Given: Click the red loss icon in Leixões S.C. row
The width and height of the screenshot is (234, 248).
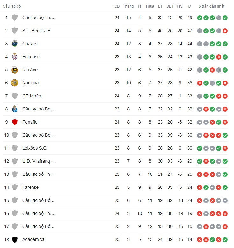Looking at the screenshot, I should point(225,148).
